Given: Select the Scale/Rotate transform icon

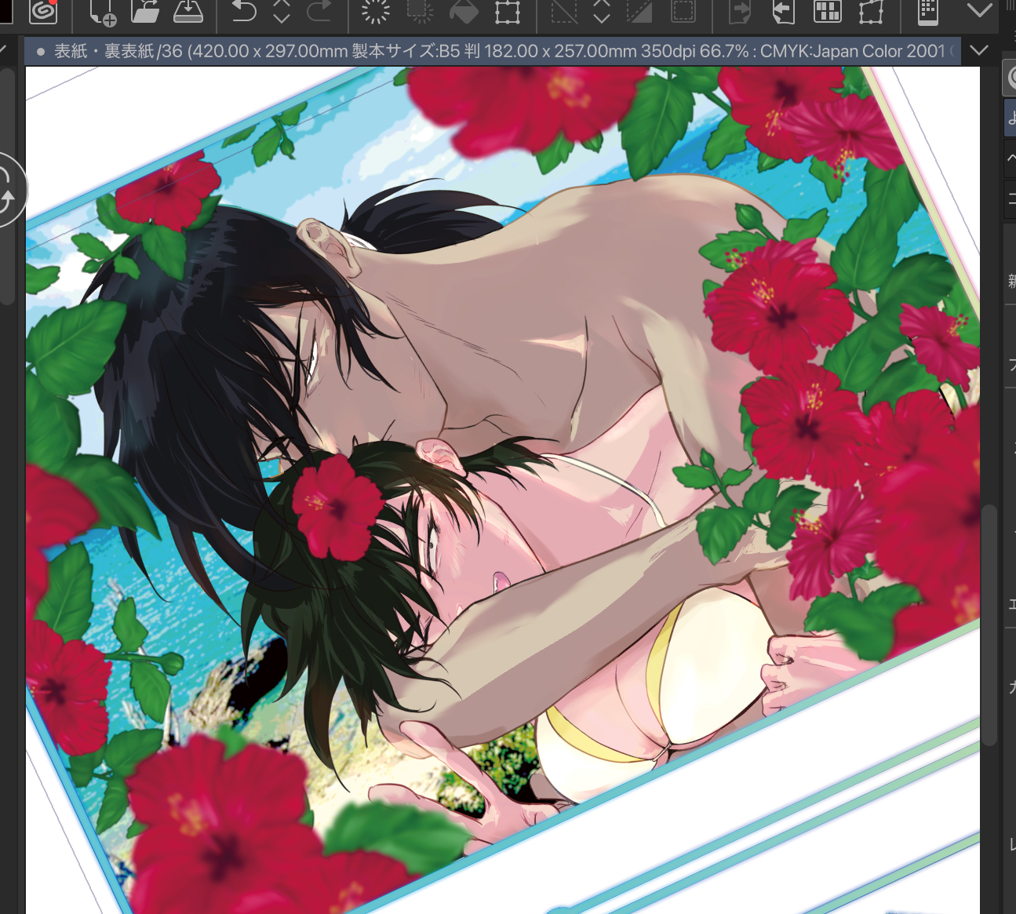Looking at the screenshot, I should pos(508,11).
